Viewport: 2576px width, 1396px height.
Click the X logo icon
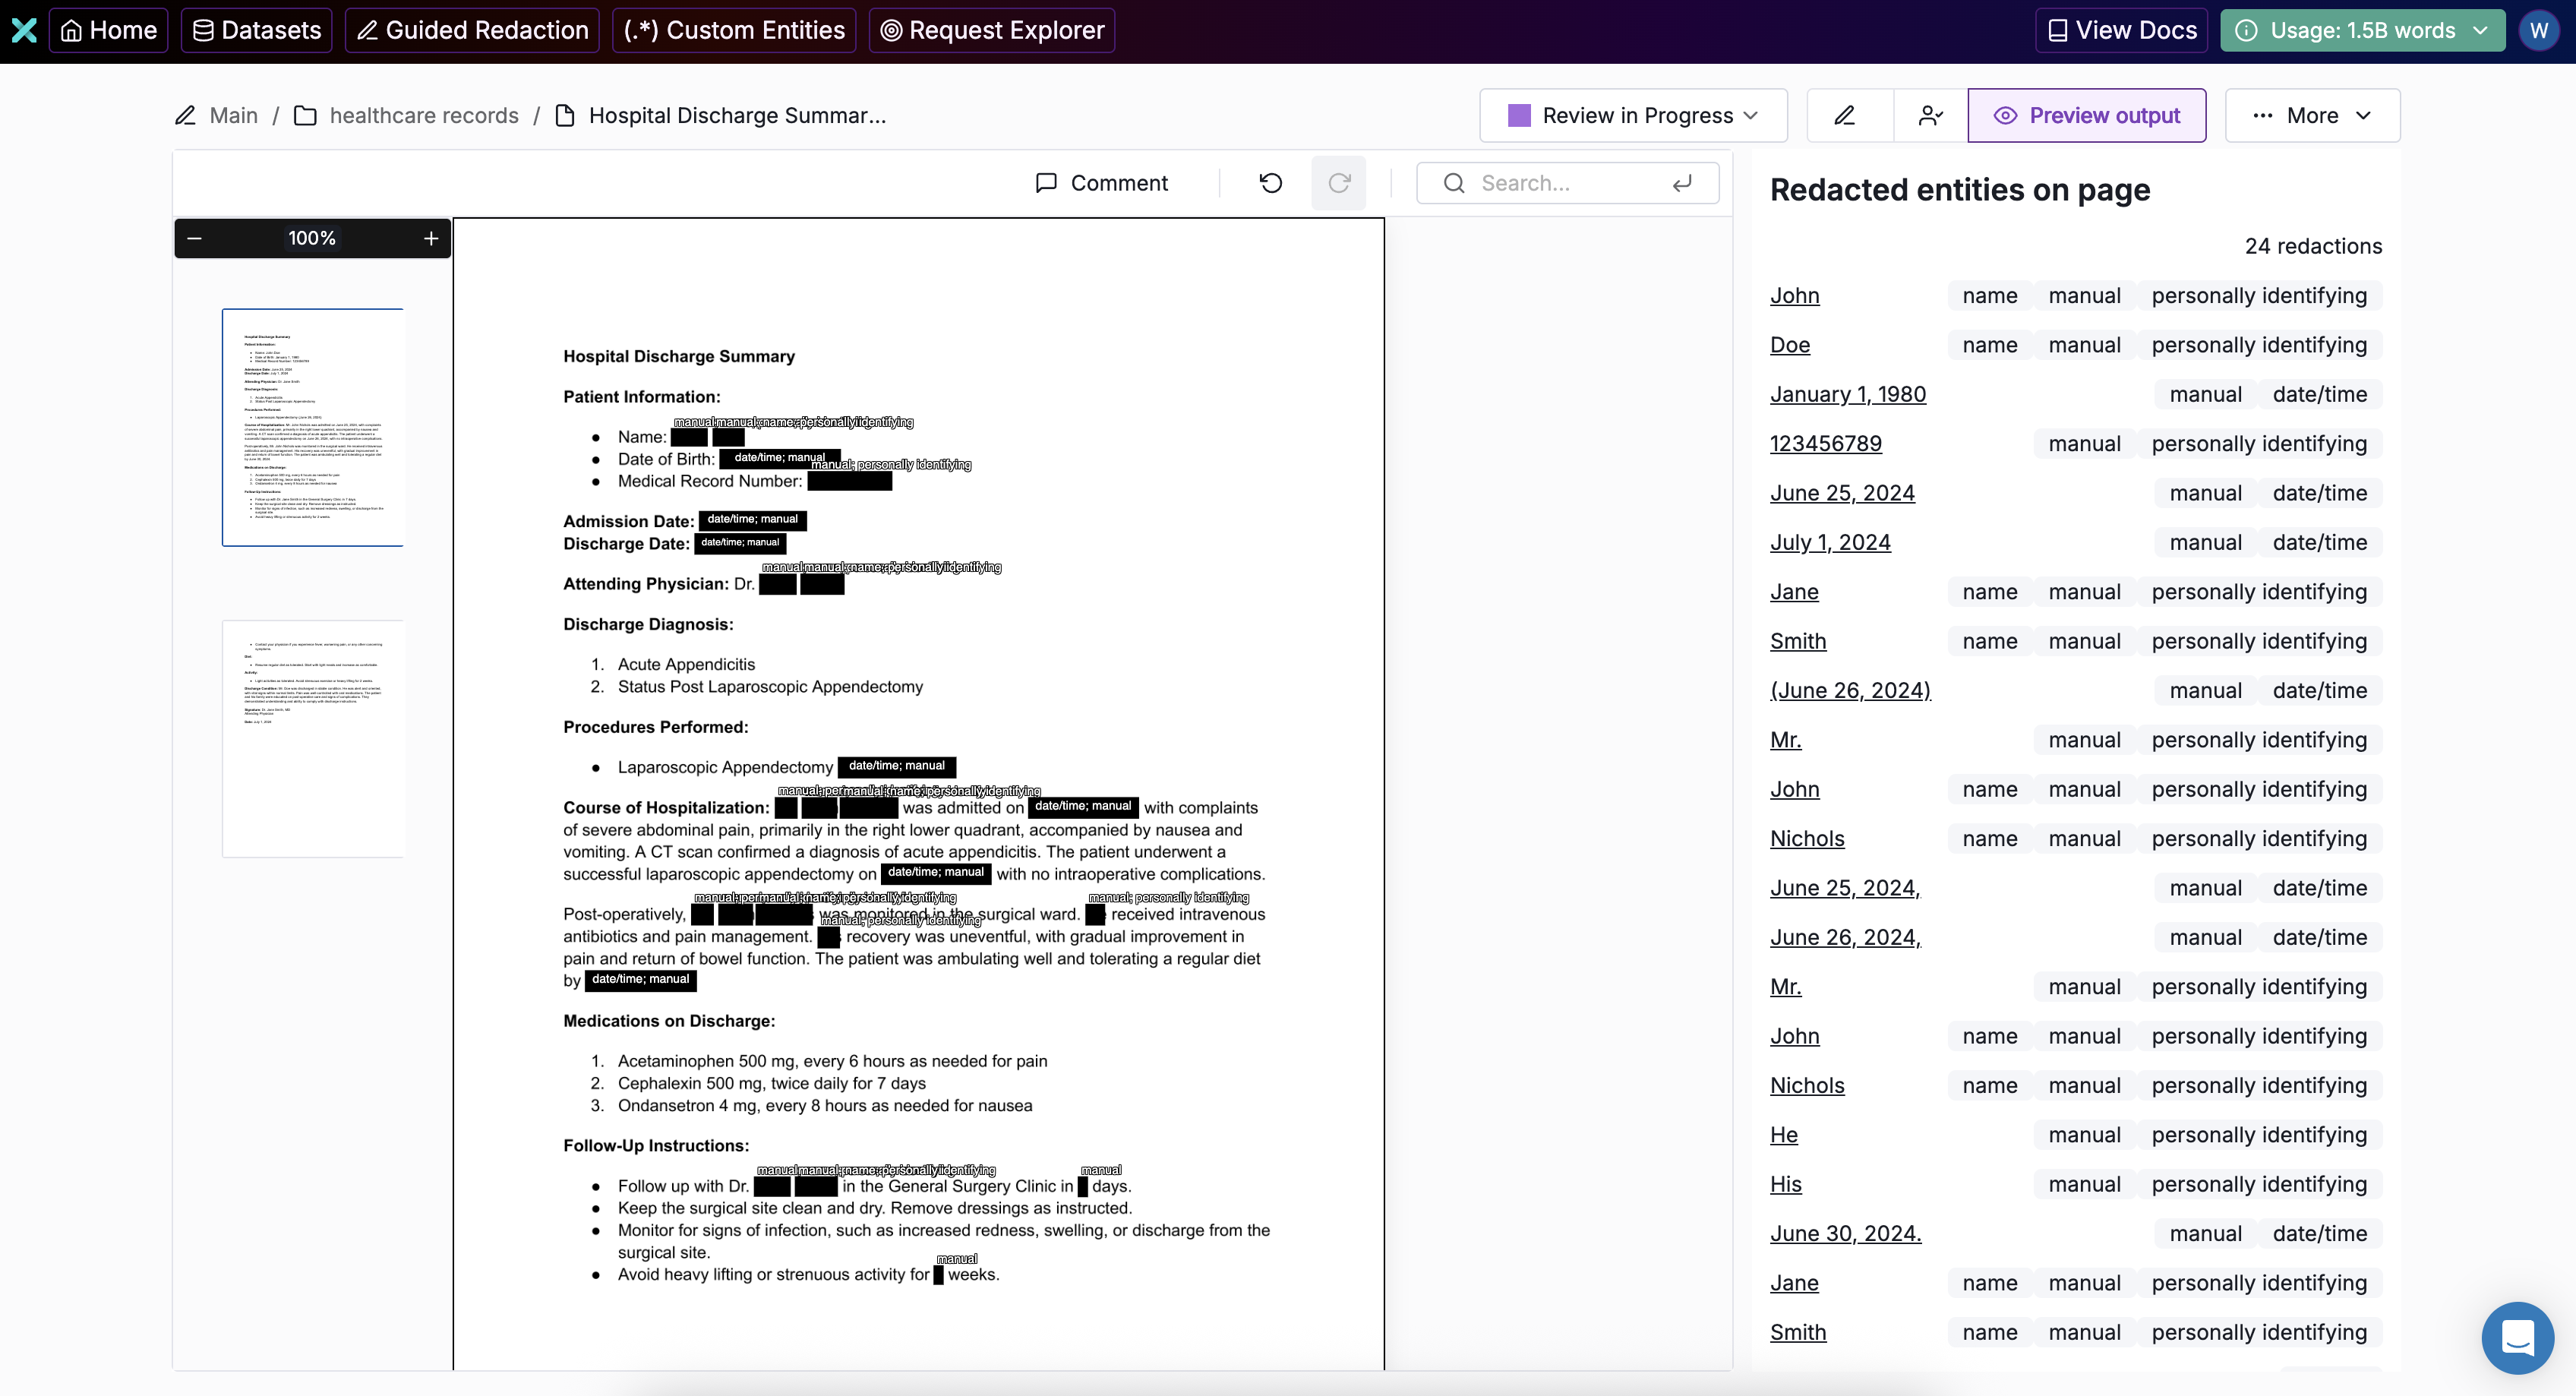pyautogui.click(x=24, y=30)
